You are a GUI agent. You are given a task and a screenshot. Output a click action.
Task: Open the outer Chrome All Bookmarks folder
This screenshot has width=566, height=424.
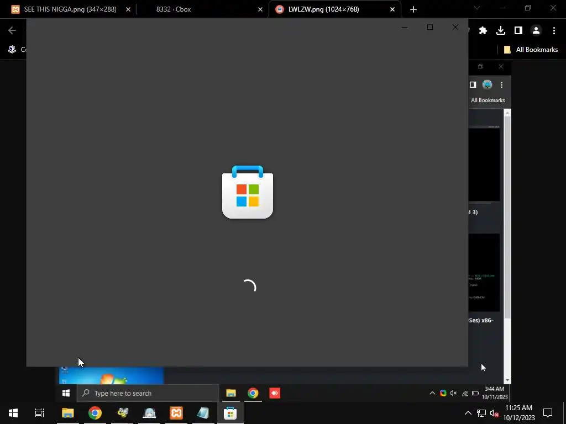531,50
